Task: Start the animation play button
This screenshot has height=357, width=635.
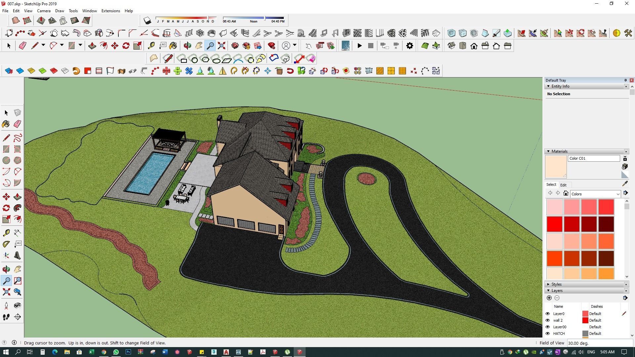Action: pyautogui.click(x=360, y=46)
